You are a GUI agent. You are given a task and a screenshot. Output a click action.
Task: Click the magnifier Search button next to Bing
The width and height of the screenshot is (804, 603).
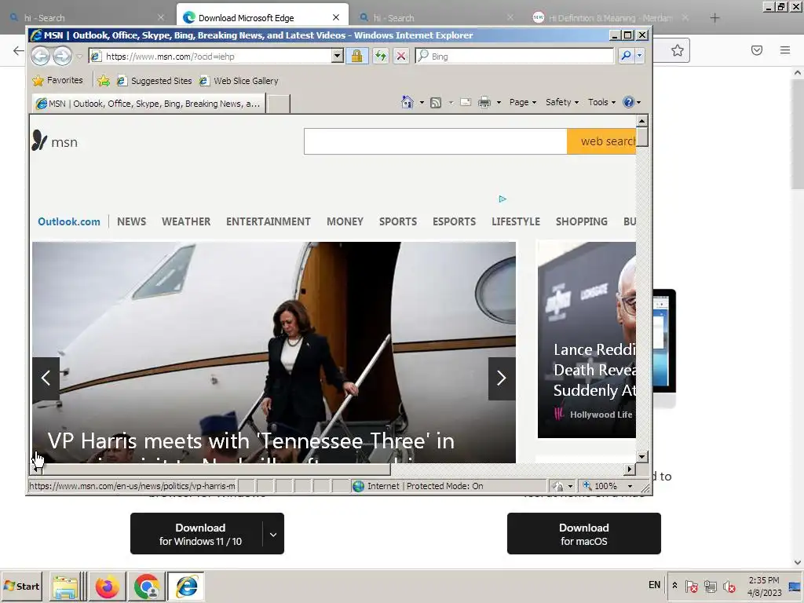coord(626,56)
